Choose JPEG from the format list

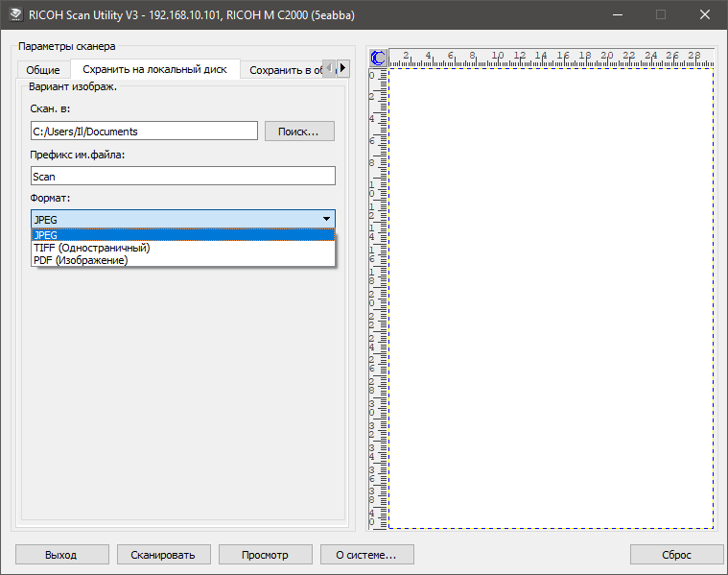point(183,235)
